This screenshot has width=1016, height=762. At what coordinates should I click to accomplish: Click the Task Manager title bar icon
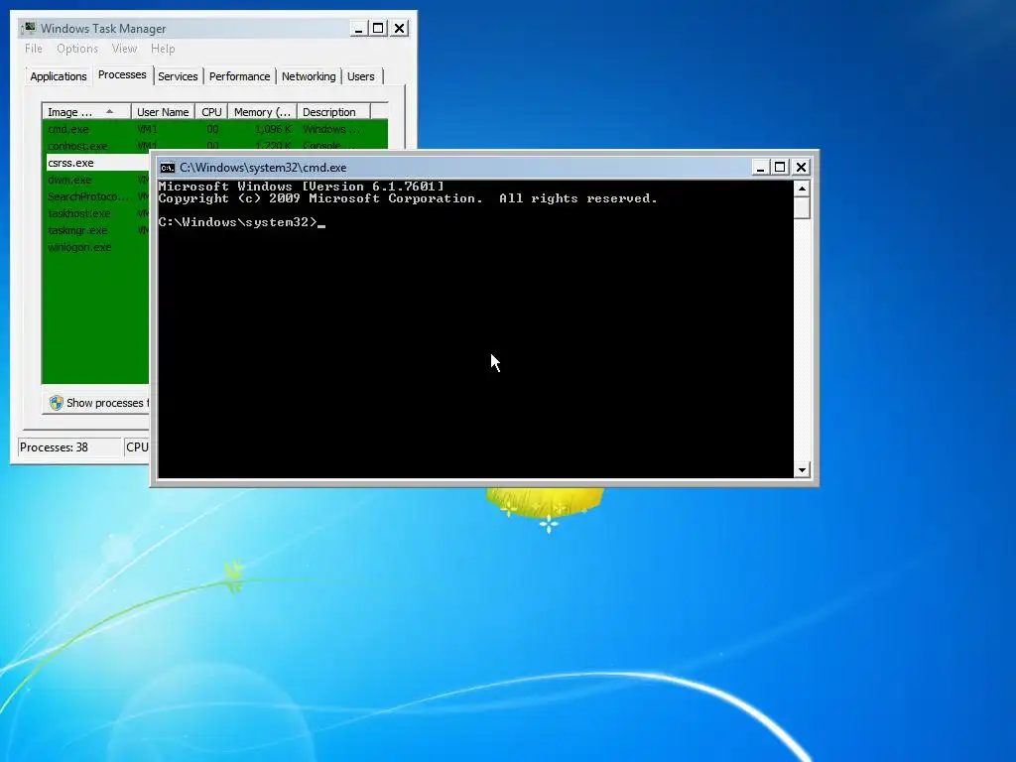click(x=29, y=28)
